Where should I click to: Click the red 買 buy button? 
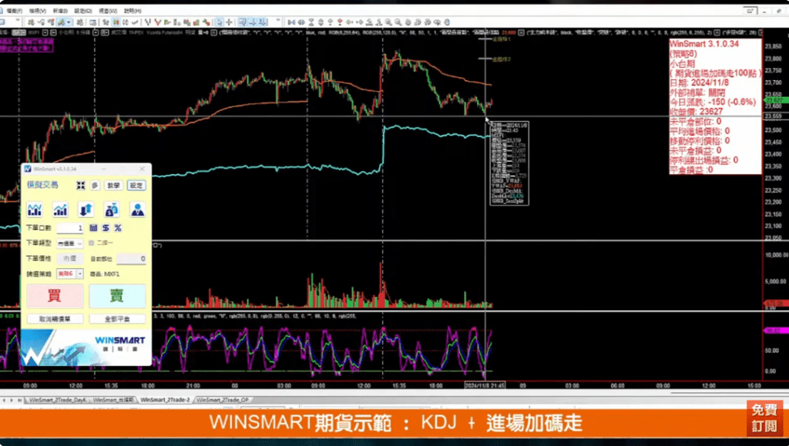pos(55,296)
